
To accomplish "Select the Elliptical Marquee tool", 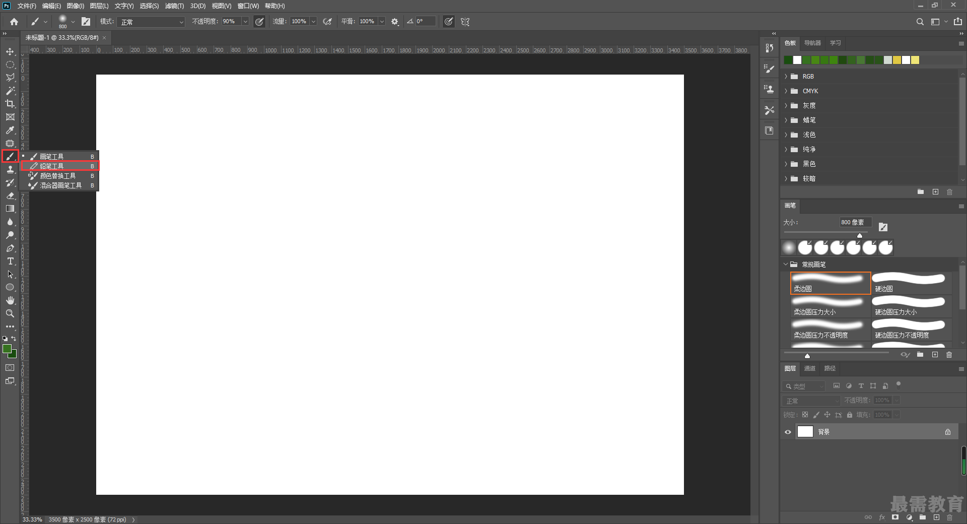I will coord(10,64).
